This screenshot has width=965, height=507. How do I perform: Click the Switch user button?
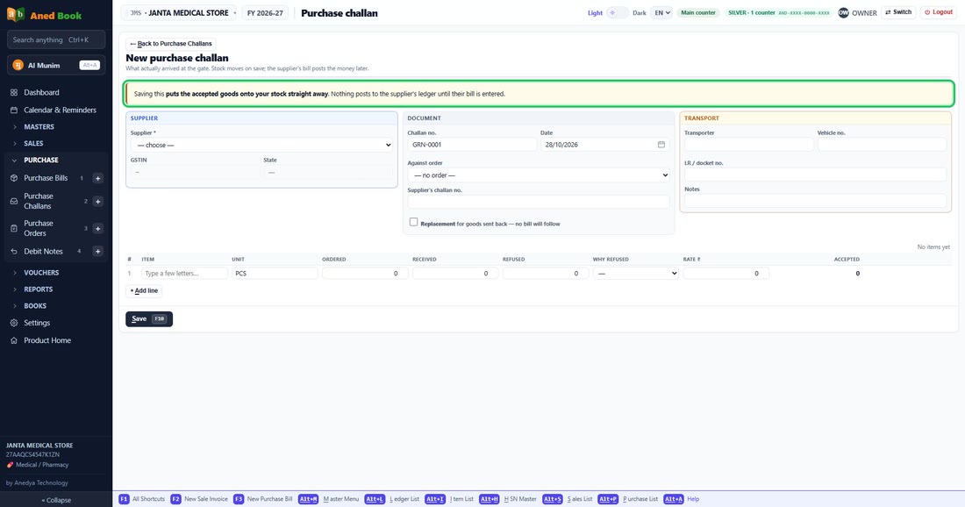click(898, 12)
